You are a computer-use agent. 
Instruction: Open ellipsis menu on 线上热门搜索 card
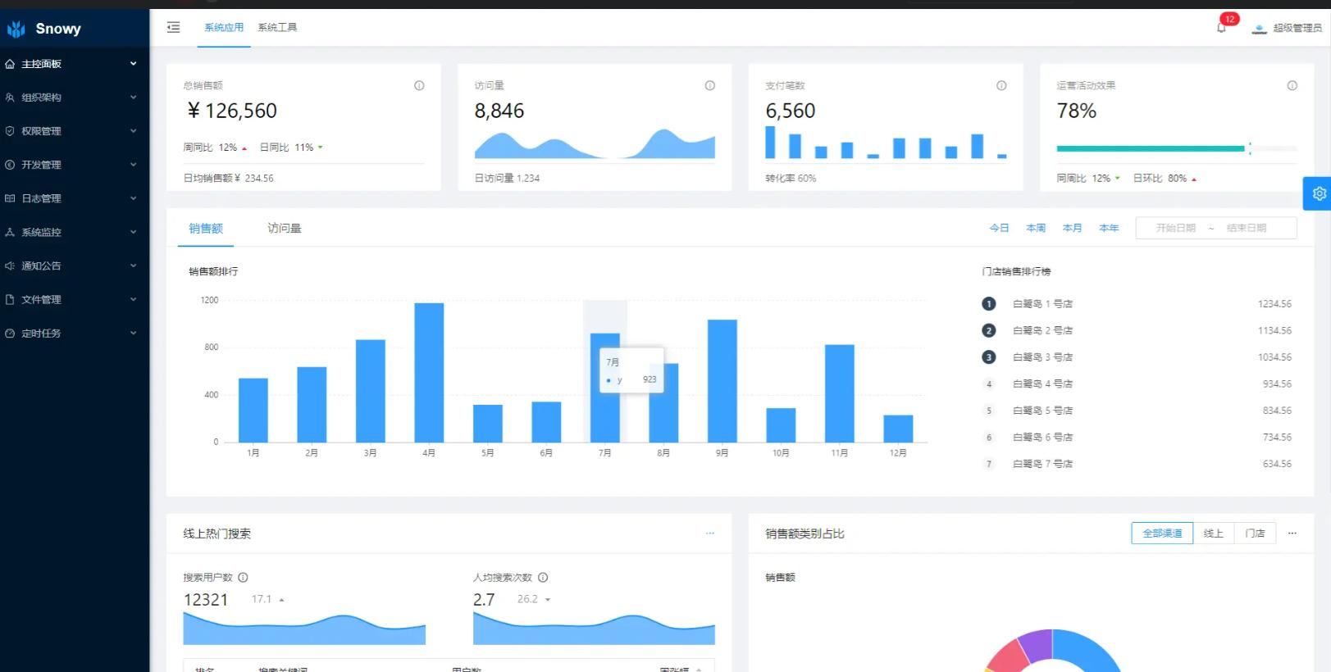coord(710,534)
